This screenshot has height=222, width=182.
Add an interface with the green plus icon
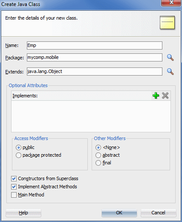(x=156, y=96)
